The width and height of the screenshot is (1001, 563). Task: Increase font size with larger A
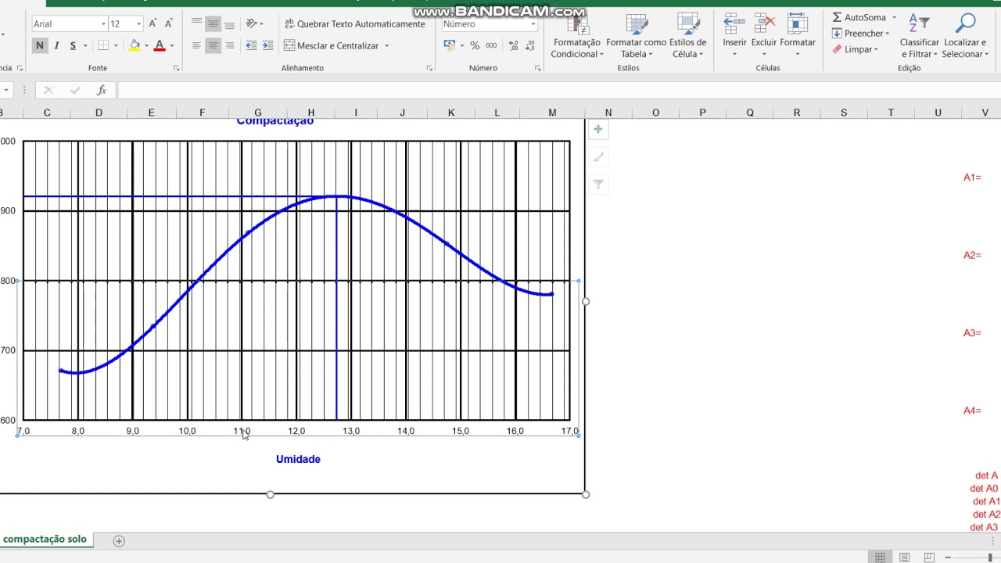coord(153,24)
